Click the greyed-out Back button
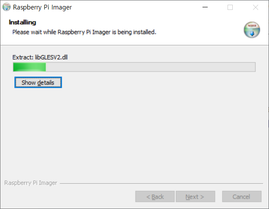Viewport: 269px width, 209px height. tap(155, 197)
